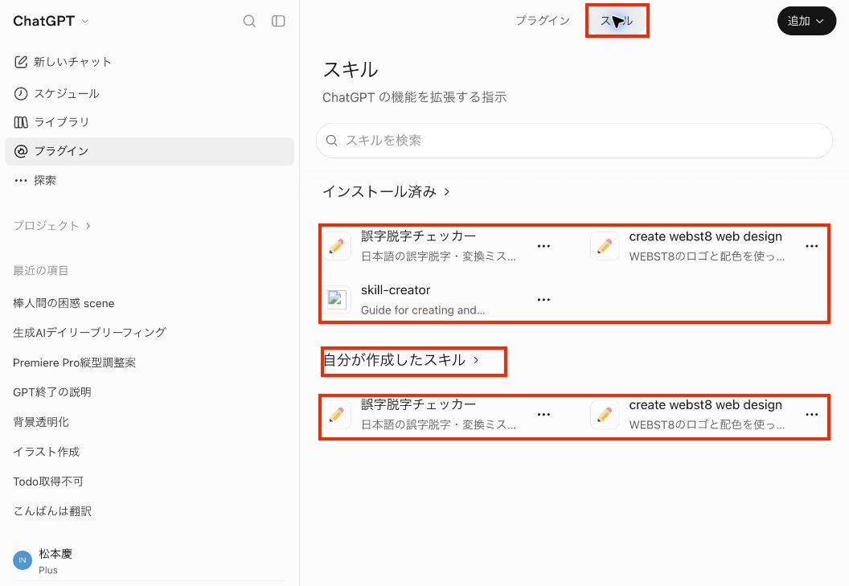Open the ChatGPT model dropdown chevron
Screen dimensions: 849x586
[85, 21]
